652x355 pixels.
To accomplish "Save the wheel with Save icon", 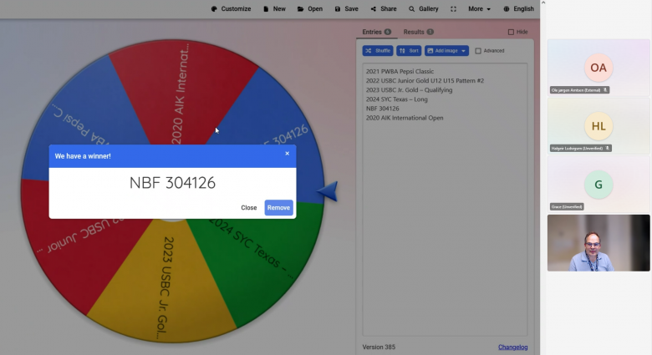I will pos(346,8).
